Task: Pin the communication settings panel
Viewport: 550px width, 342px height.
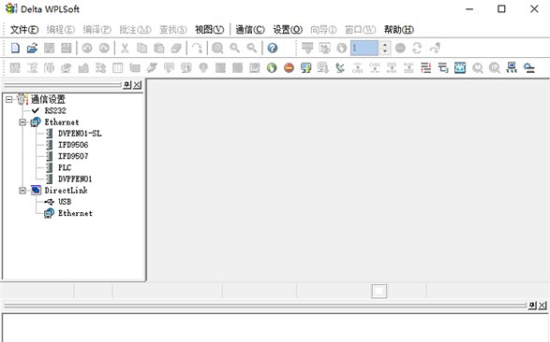Action: (x=127, y=85)
